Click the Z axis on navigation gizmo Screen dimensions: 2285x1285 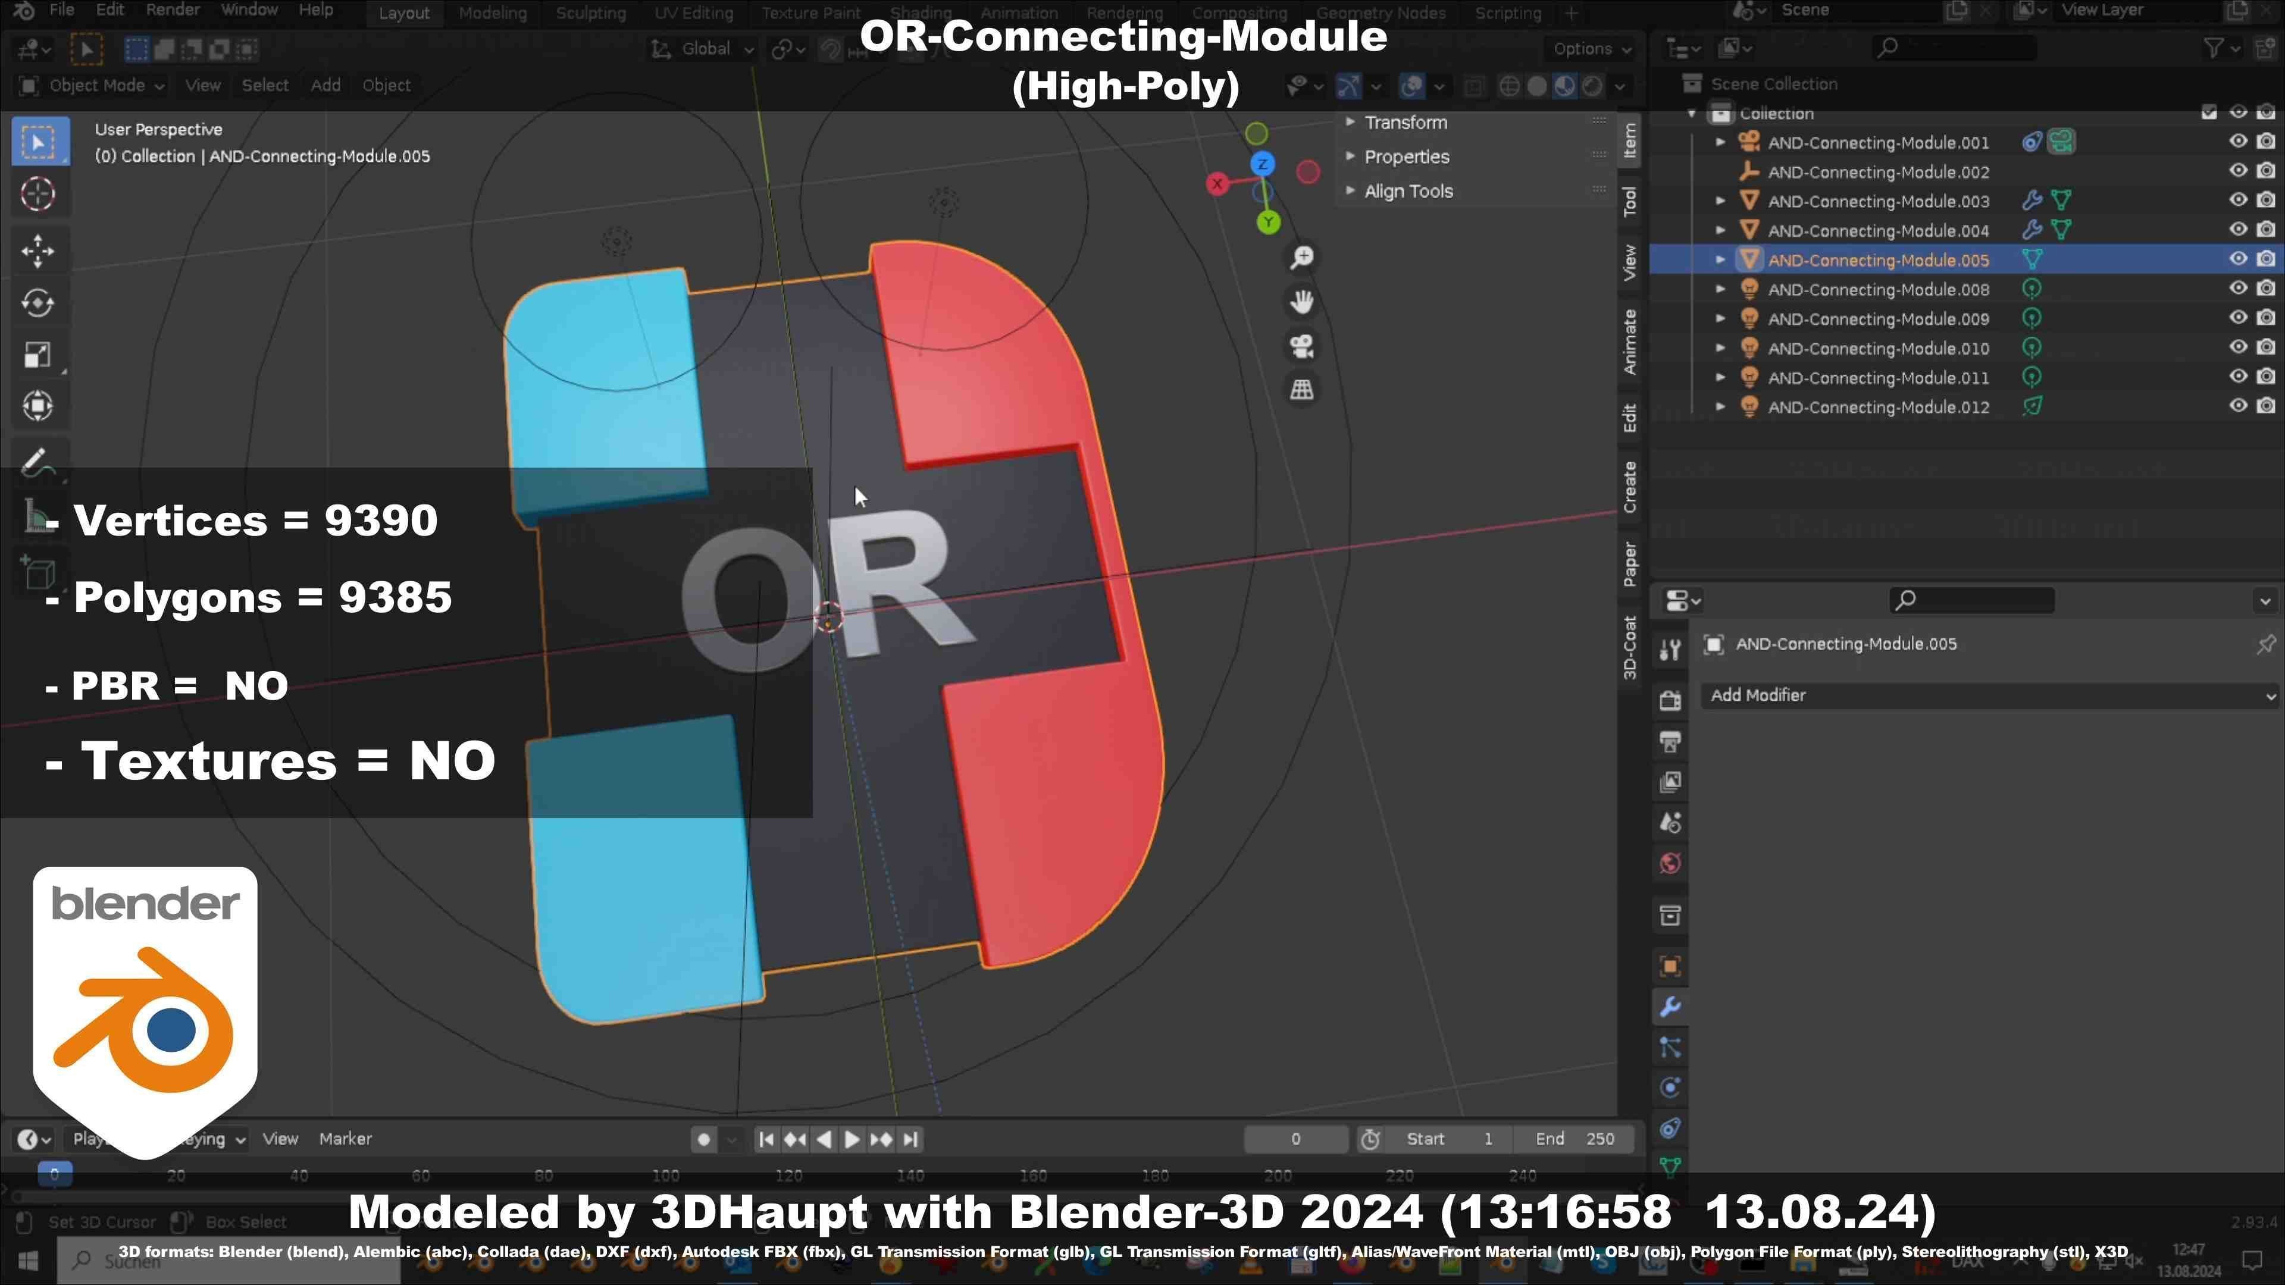pos(1262,164)
